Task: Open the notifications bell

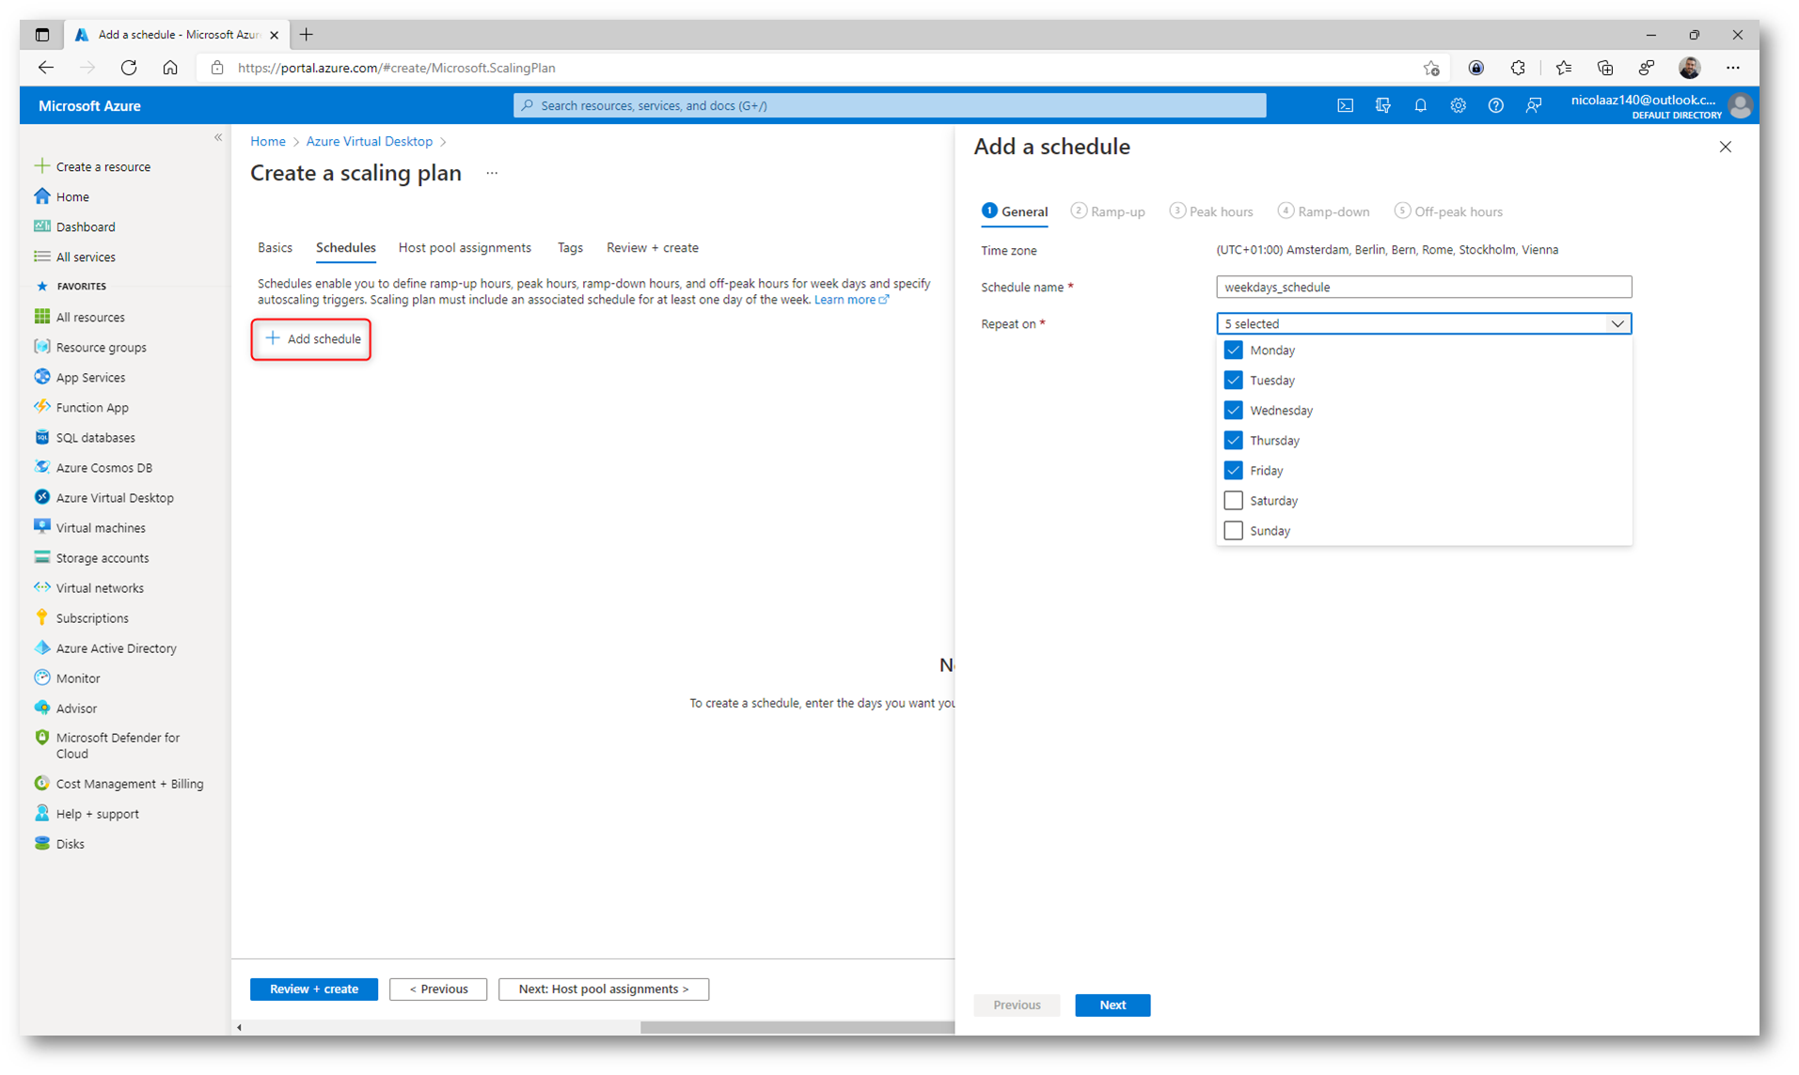Action: [x=1420, y=106]
